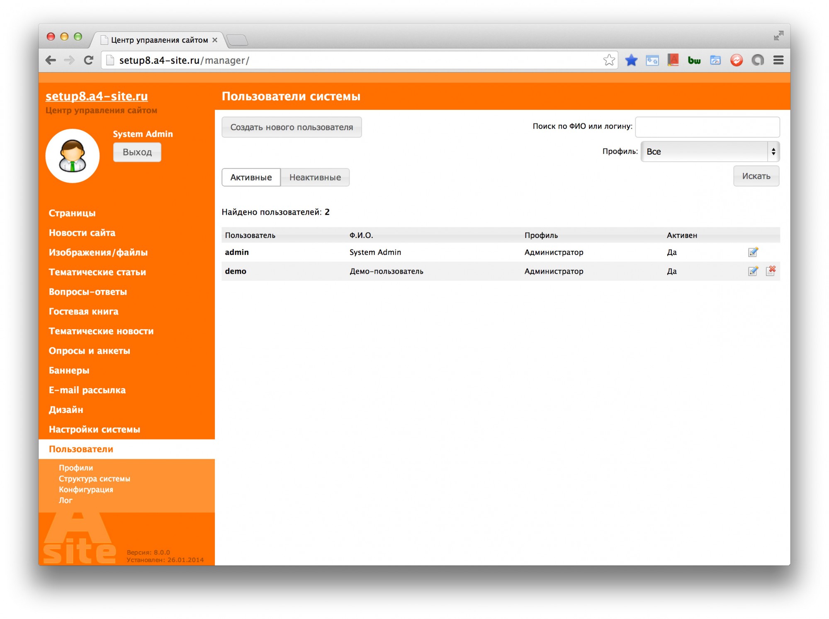Open the Профиль dropdown showing Все
Image resolution: width=829 pixels, height=619 pixels.
710,152
